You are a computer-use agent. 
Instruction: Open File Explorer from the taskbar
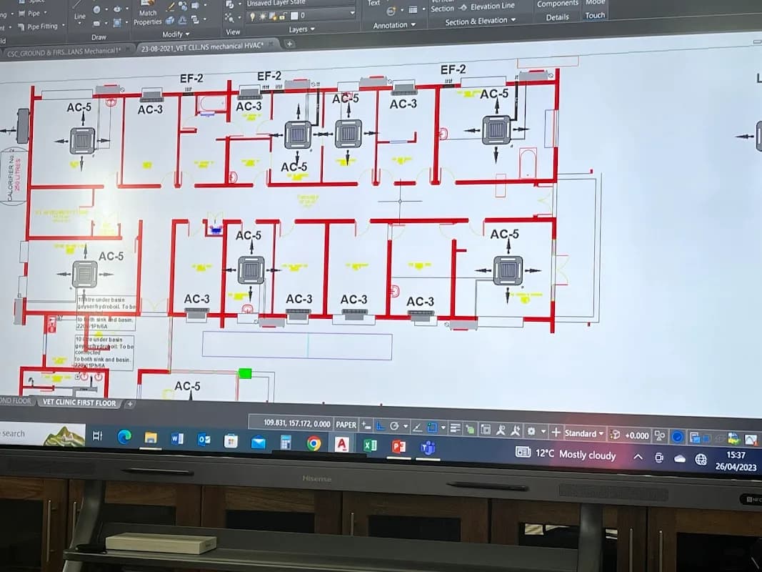[151, 438]
